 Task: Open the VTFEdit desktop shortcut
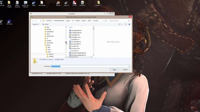point(75,3)
